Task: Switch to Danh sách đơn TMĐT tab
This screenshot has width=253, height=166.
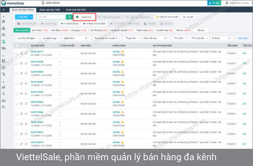Action: [47, 9]
